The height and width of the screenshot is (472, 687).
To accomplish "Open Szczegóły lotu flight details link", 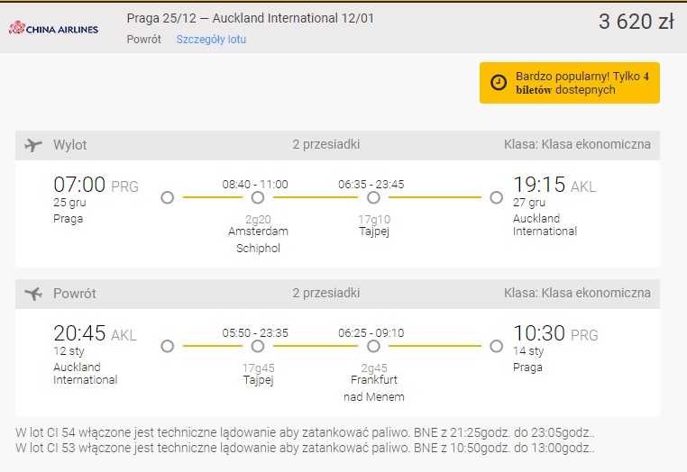I will pyautogui.click(x=211, y=40).
